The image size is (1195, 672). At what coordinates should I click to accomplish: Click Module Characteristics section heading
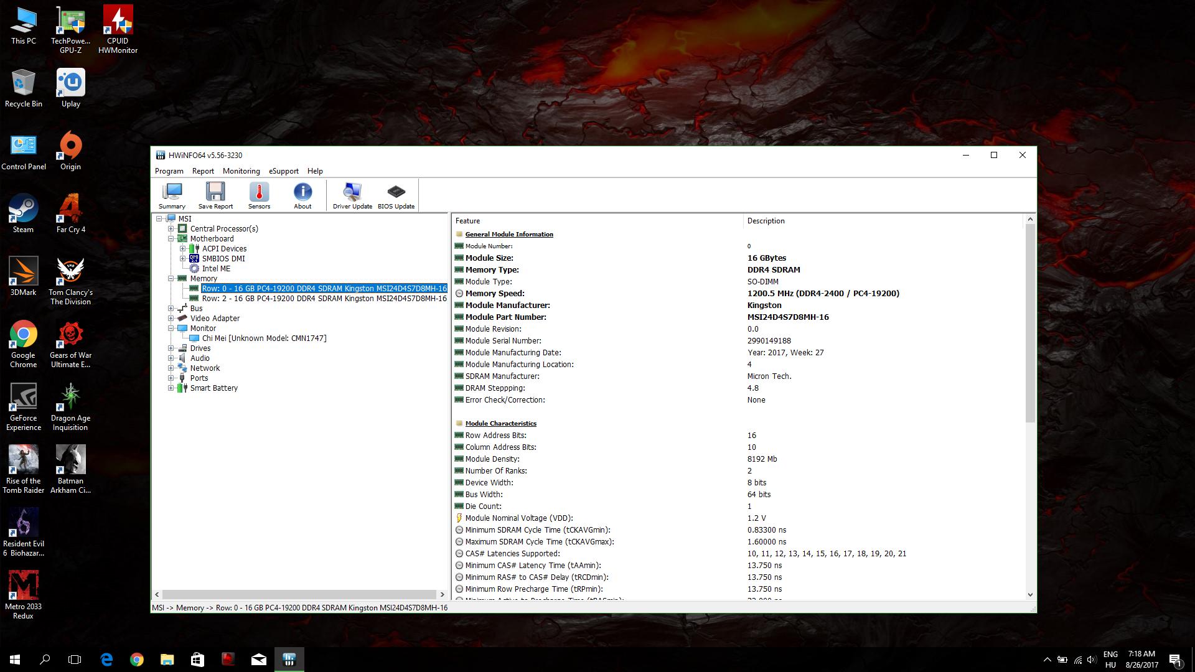coord(500,423)
